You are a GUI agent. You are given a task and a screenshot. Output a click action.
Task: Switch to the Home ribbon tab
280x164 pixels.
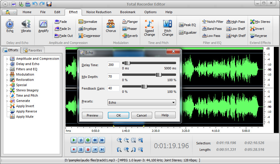(27, 12)
